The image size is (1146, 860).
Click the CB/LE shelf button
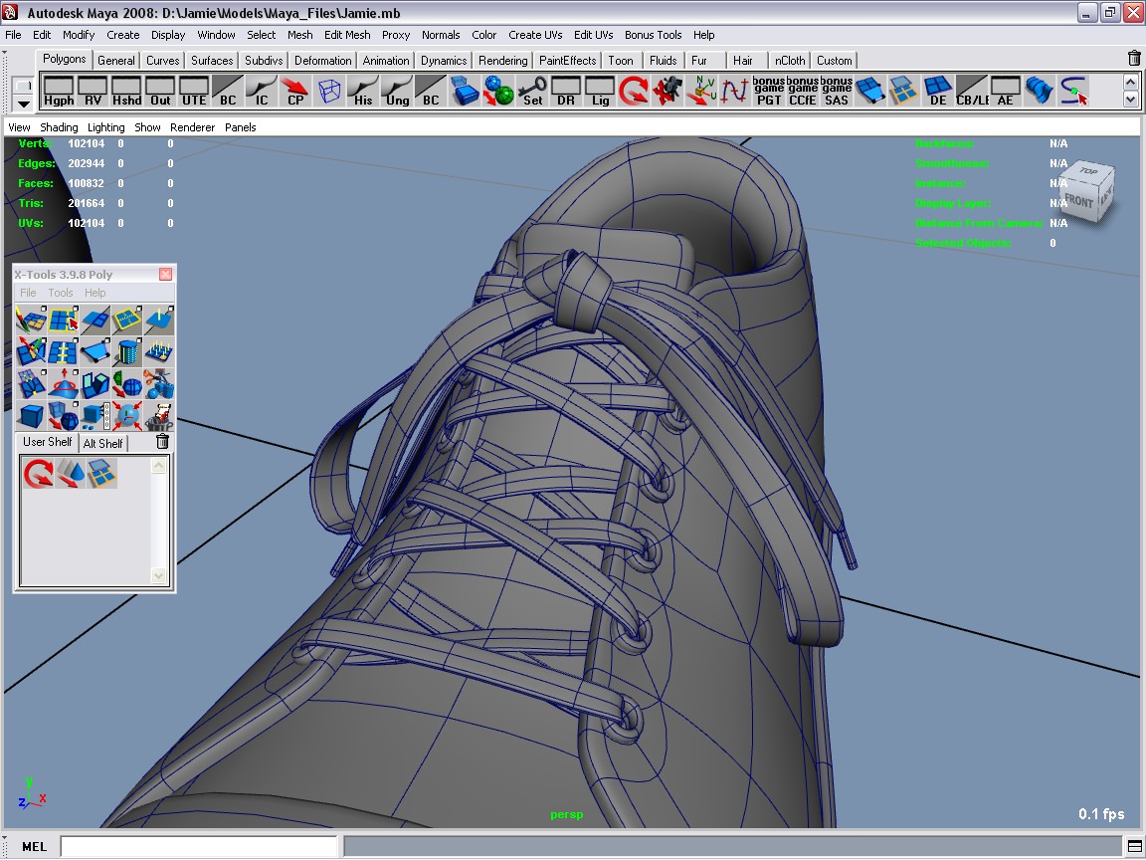click(x=972, y=92)
